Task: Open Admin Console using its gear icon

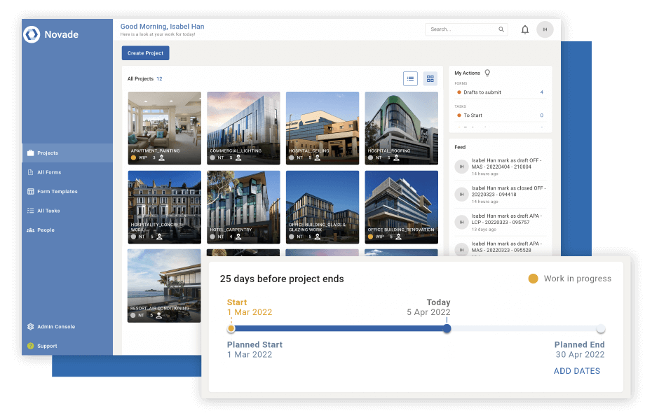Action: coord(29,326)
